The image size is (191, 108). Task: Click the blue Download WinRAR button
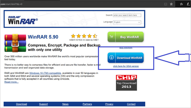[x=126, y=58]
